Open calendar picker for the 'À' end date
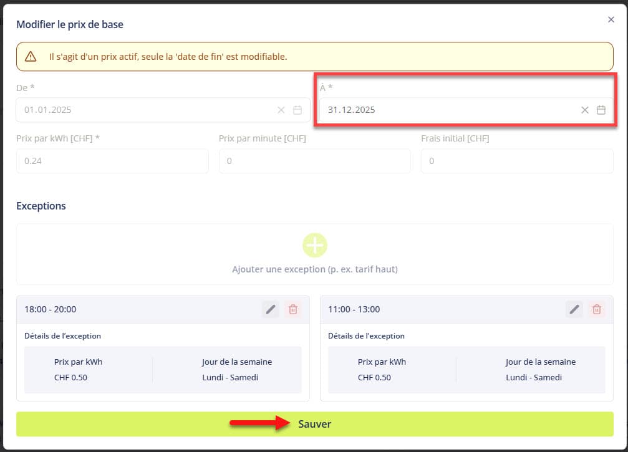This screenshot has width=628, height=452. [601, 110]
